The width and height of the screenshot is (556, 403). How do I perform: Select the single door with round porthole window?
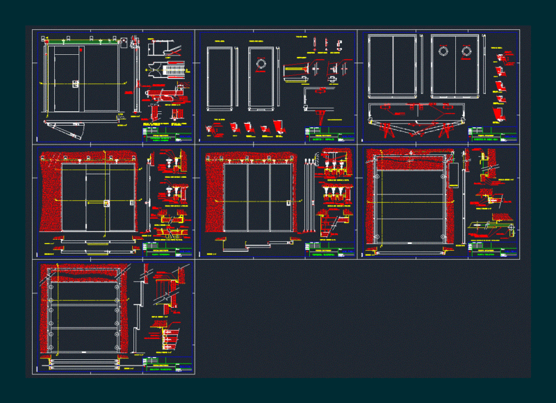[x=261, y=79]
